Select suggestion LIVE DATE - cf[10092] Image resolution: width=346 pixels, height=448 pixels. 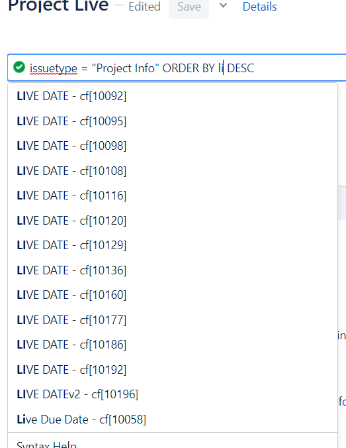[173, 96]
